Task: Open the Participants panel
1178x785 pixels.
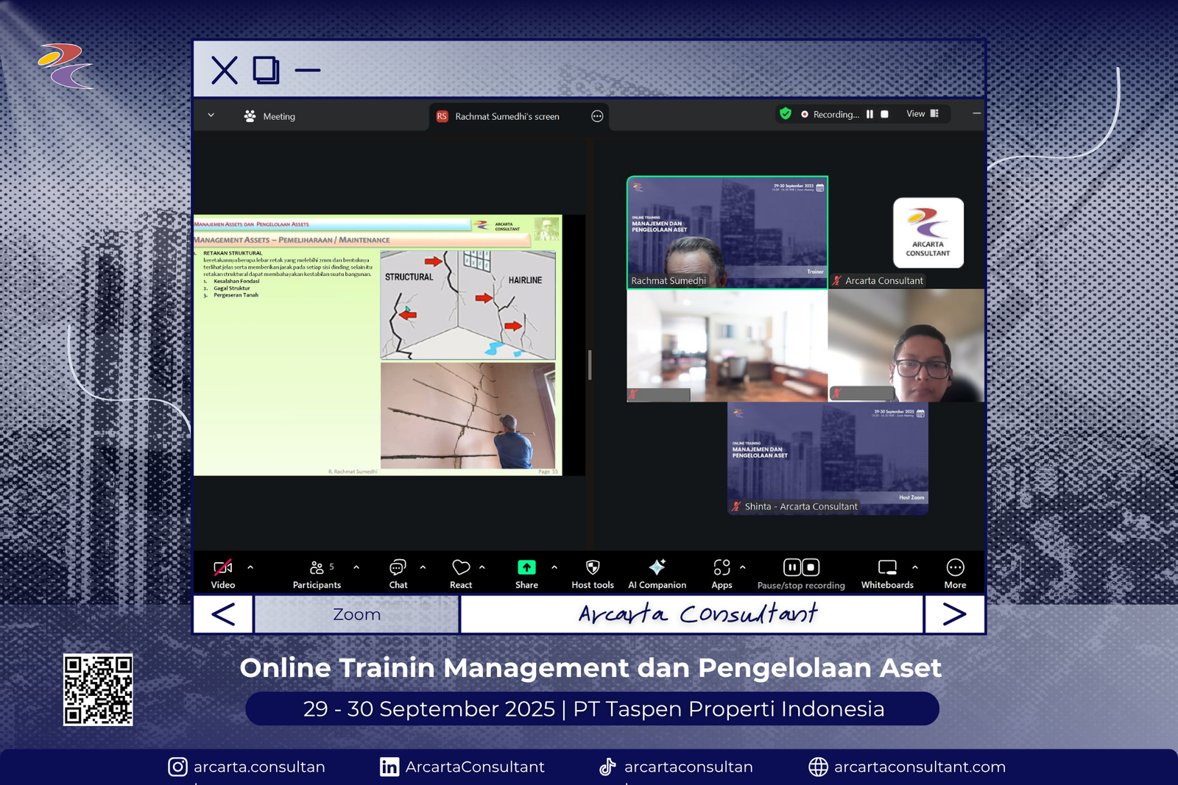Action: [x=317, y=573]
